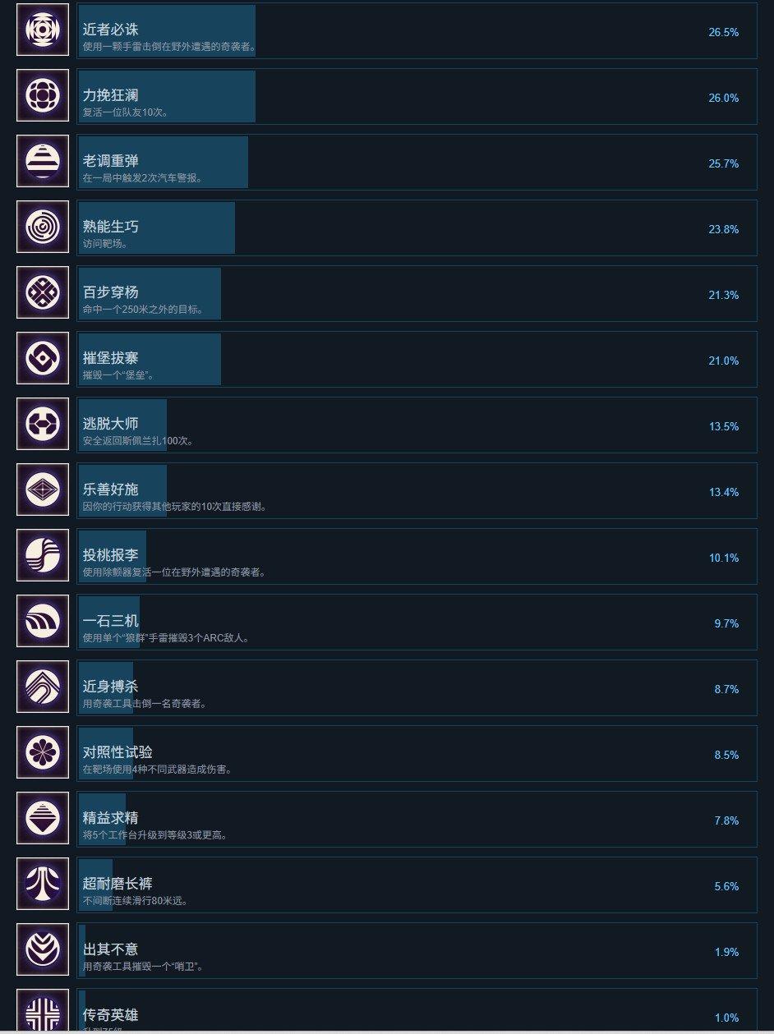Select the 投桃报李 achievement icon
774x1034 pixels.
[x=42, y=556]
